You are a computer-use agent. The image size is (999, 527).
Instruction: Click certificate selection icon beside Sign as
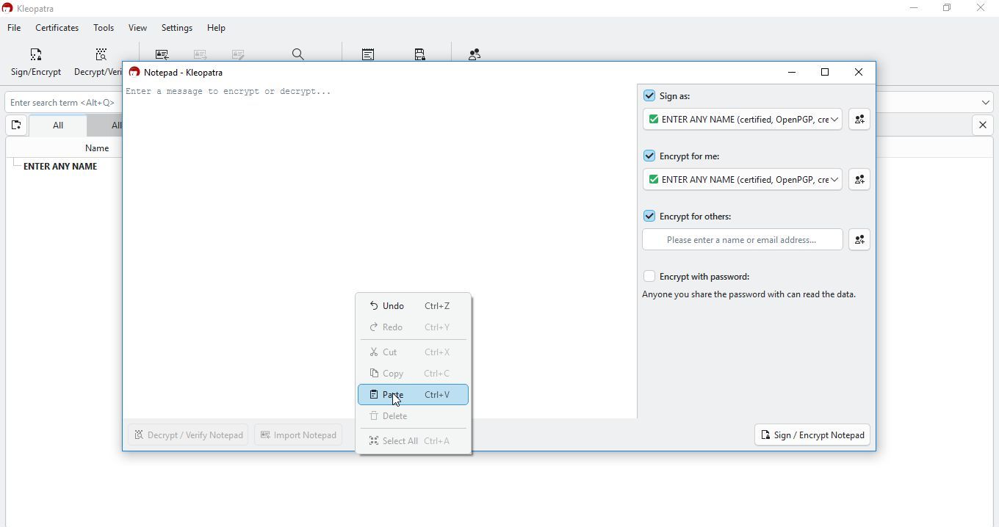pyautogui.click(x=859, y=120)
